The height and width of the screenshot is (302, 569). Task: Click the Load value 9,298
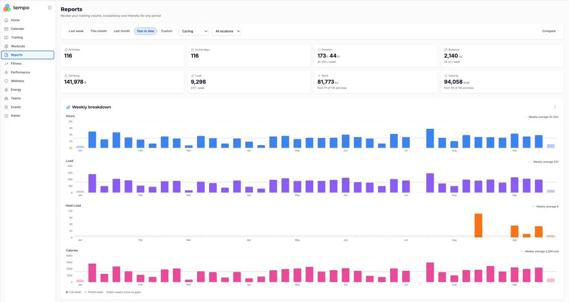pos(198,82)
